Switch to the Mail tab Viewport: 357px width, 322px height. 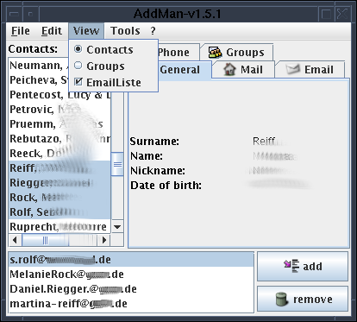click(x=243, y=70)
